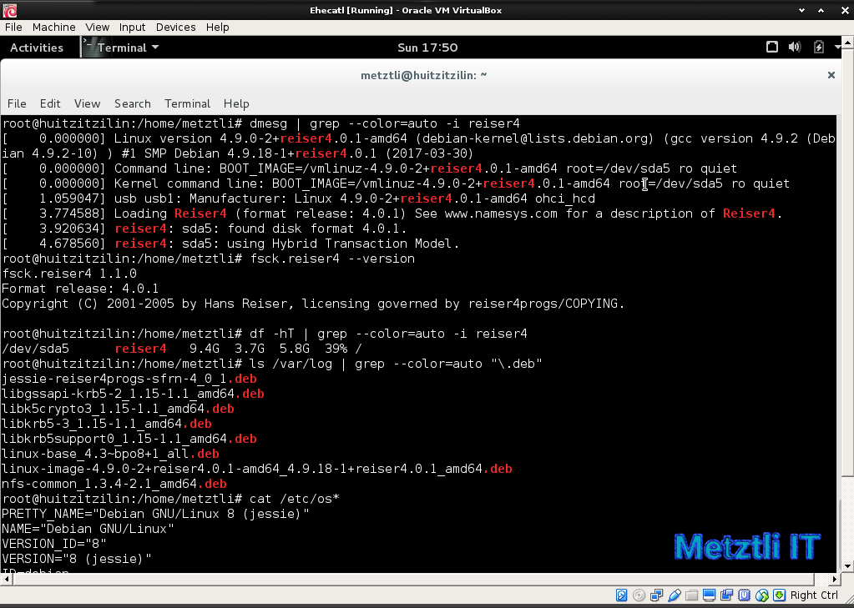Image resolution: width=854 pixels, height=608 pixels.
Task: Click the horizontal scrollbar left arrow
Action: 7,579
